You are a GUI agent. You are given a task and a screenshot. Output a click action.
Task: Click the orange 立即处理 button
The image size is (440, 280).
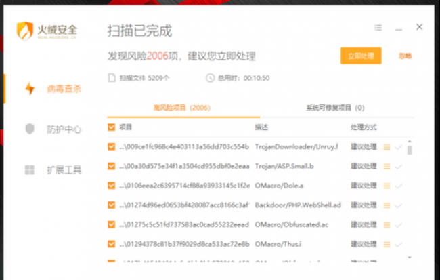(361, 56)
